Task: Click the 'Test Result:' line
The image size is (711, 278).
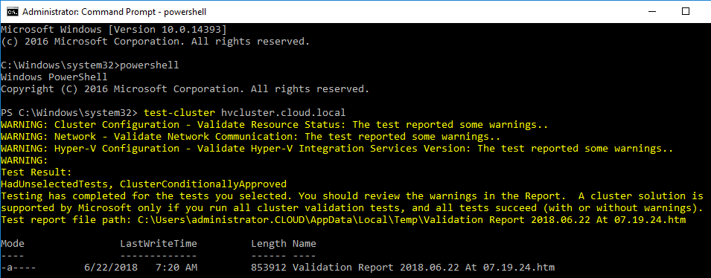Action: [36, 172]
